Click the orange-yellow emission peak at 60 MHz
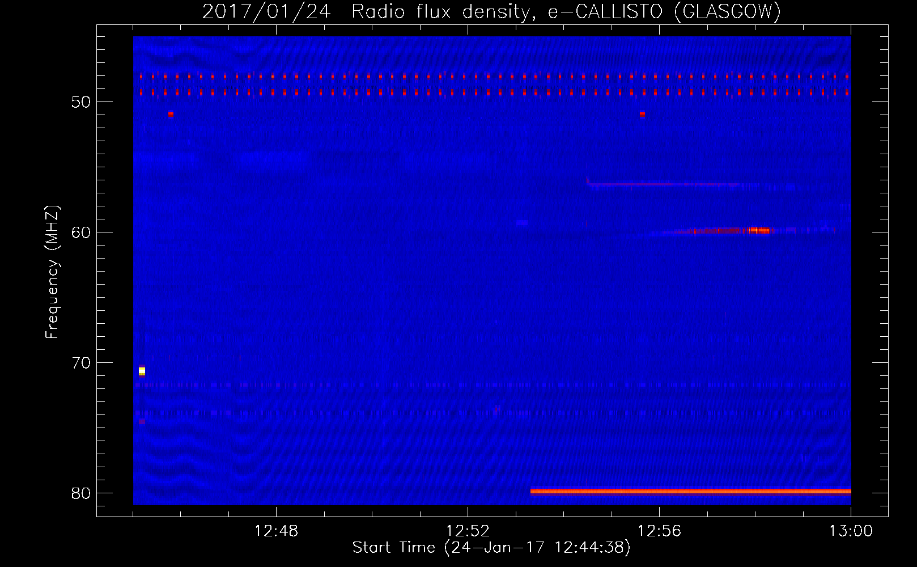Screen dimensions: 917x567 pos(759,230)
